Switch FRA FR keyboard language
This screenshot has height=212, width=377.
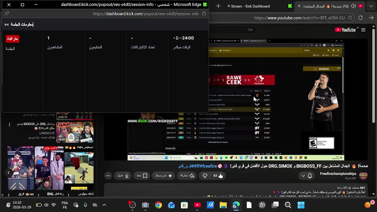pos(65,205)
